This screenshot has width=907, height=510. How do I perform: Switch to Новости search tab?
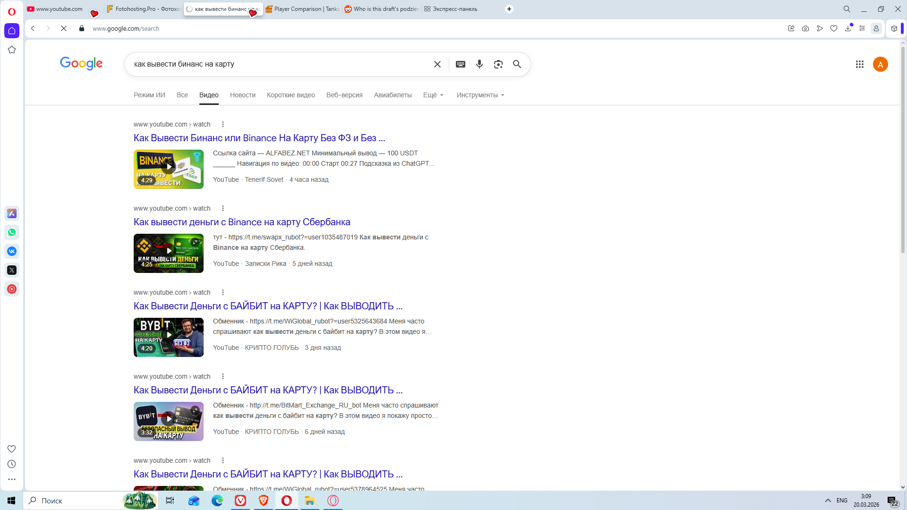pyautogui.click(x=242, y=95)
